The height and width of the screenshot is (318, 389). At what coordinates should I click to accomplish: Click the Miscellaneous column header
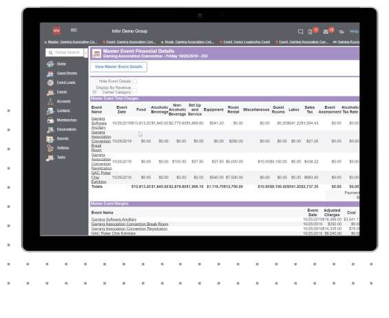click(256, 109)
